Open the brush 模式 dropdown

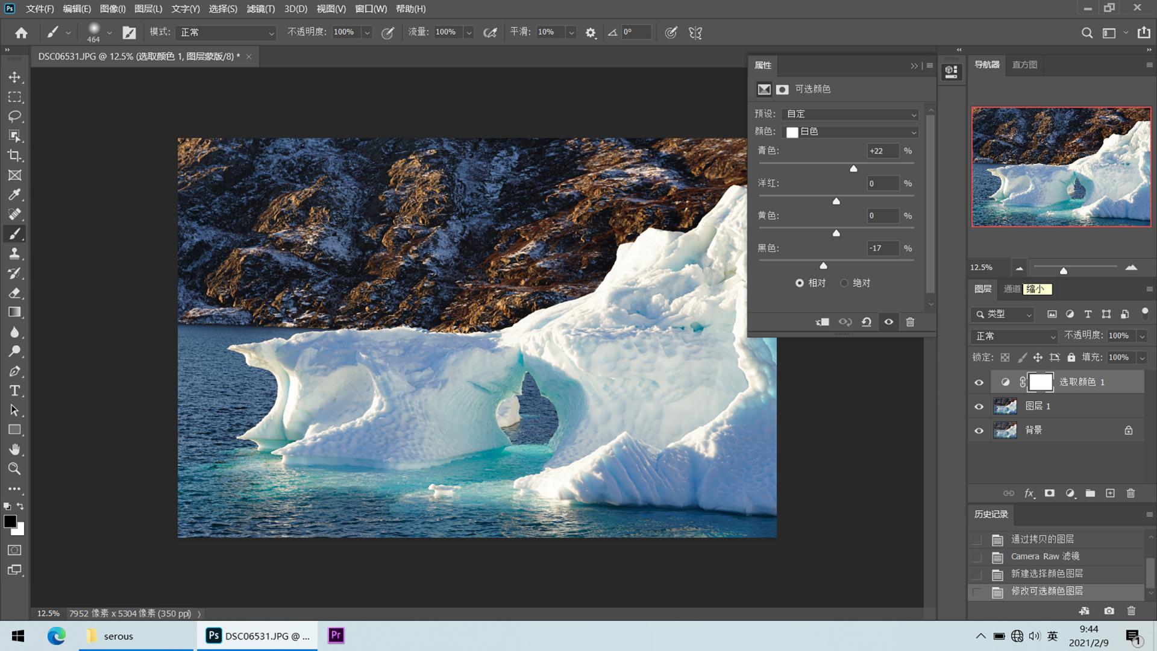(225, 32)
